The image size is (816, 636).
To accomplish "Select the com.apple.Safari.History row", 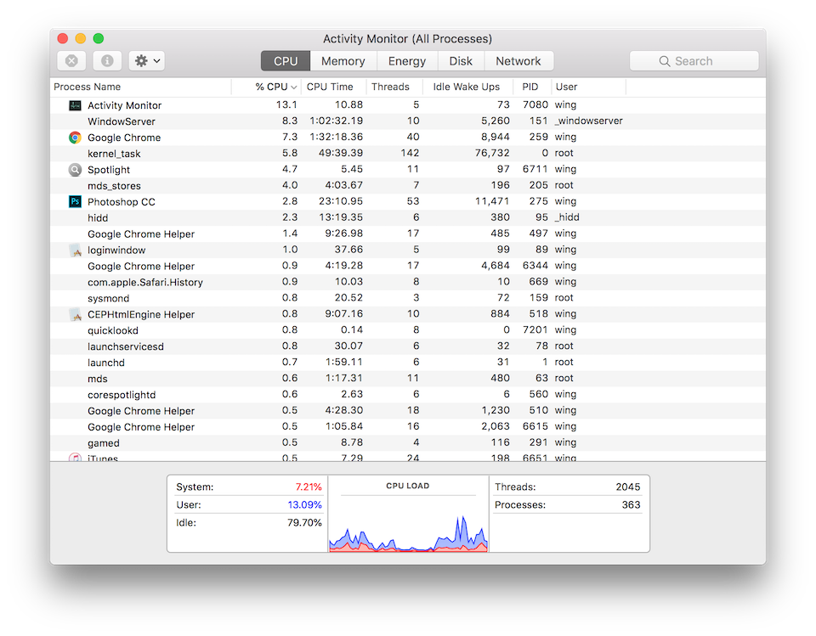I will (x=408, y=283).
